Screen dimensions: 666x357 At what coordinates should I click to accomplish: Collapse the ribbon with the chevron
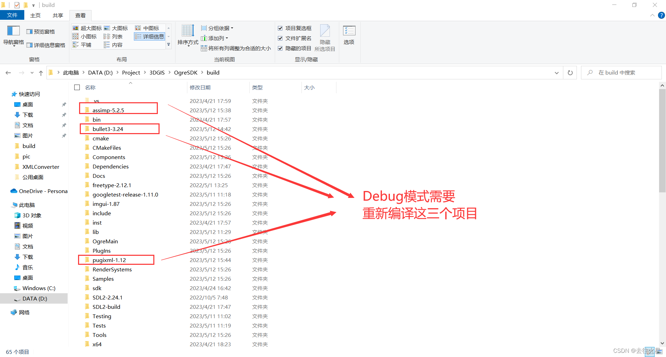click(652, 15)
